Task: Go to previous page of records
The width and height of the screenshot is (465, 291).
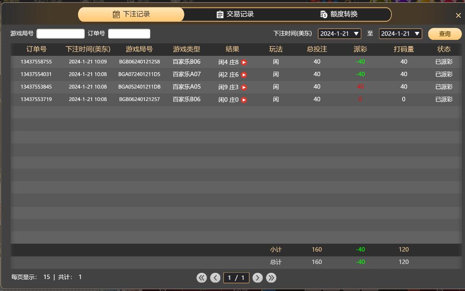Action: 215,278
